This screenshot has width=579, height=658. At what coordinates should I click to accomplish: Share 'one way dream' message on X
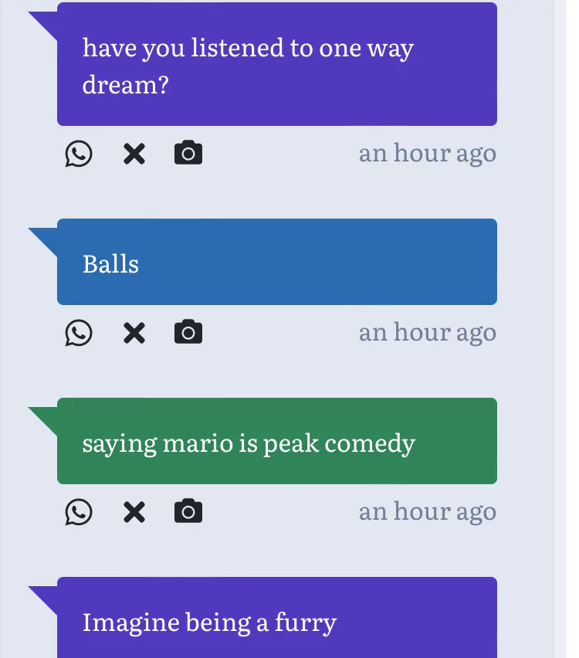coord(134,154)
